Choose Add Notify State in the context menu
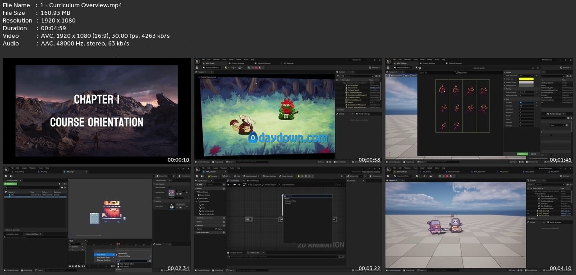 click(x=104, y=257)
